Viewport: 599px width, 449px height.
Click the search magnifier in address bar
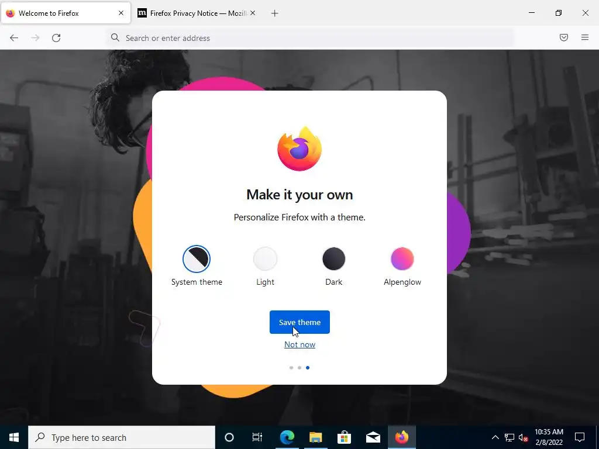tap(115, 37)
